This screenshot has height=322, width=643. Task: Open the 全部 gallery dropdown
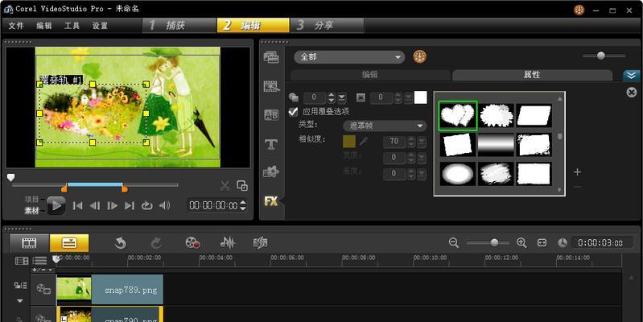click(x=349, y=57)
